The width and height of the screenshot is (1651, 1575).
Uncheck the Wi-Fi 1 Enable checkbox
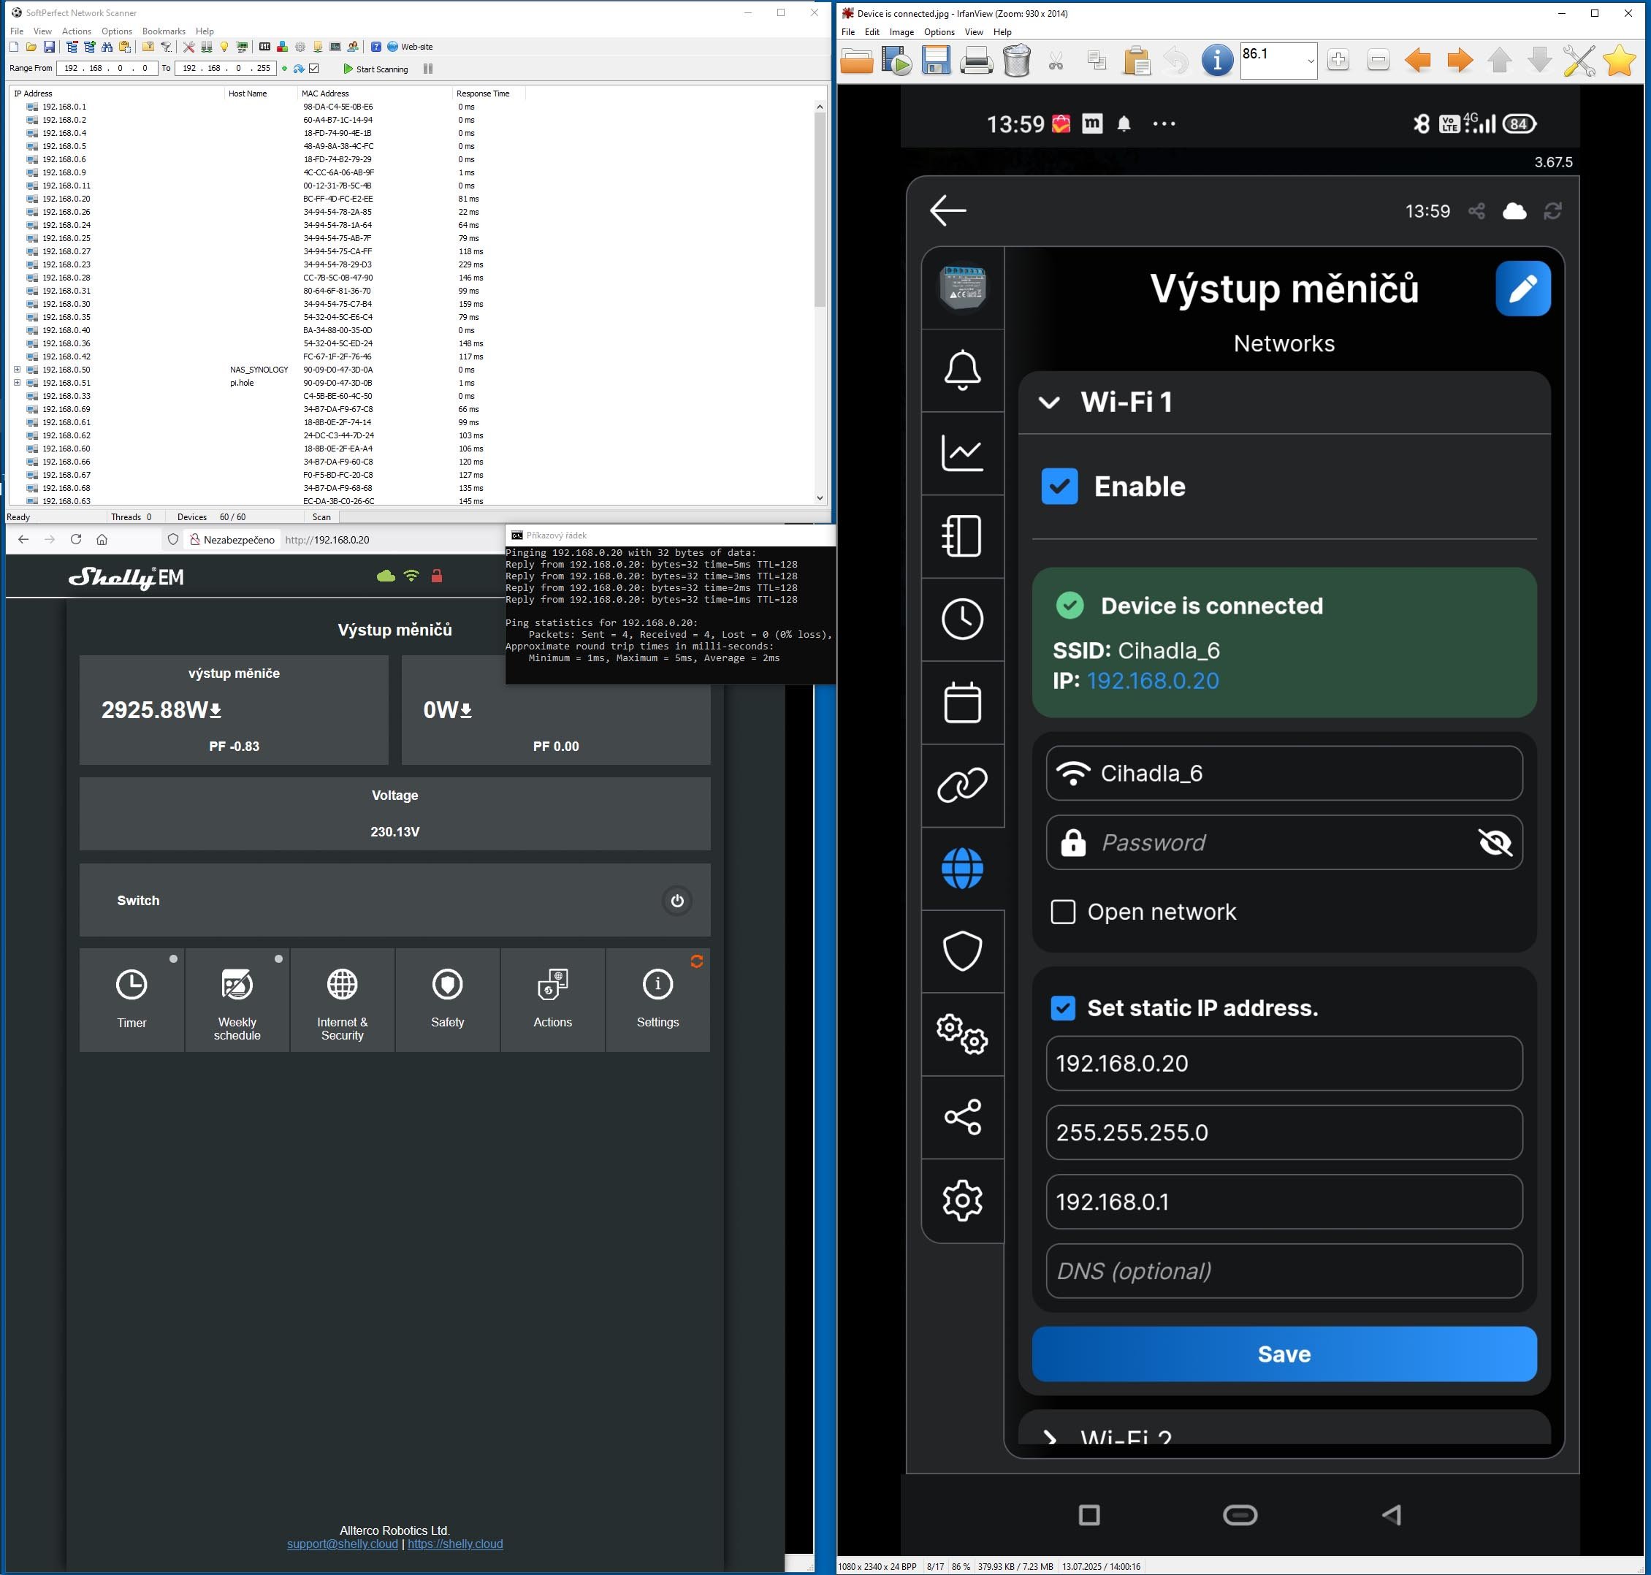coord(1059,486)
